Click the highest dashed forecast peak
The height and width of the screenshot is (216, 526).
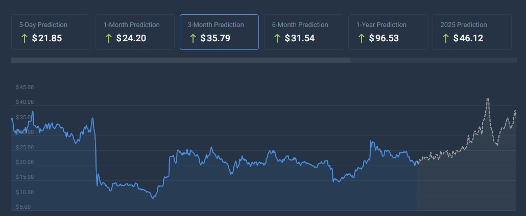point(487,98)
